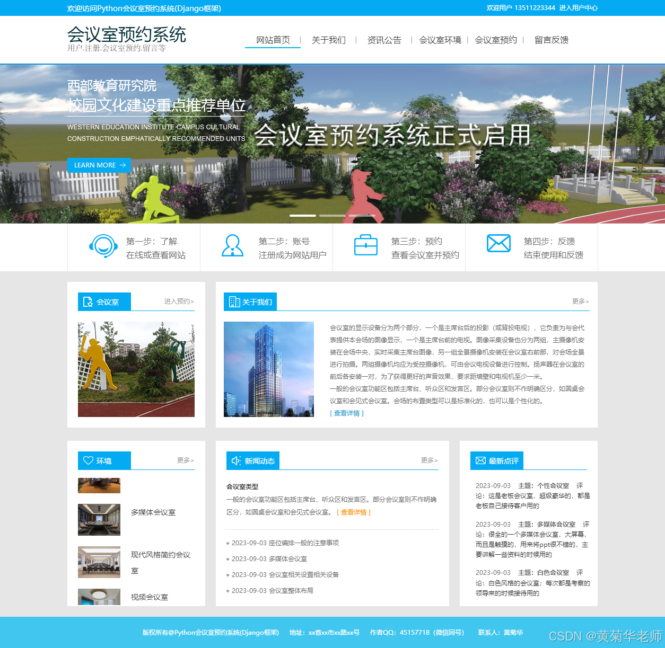Click 更多 beside the 新闻动态 header

point(427,460)
